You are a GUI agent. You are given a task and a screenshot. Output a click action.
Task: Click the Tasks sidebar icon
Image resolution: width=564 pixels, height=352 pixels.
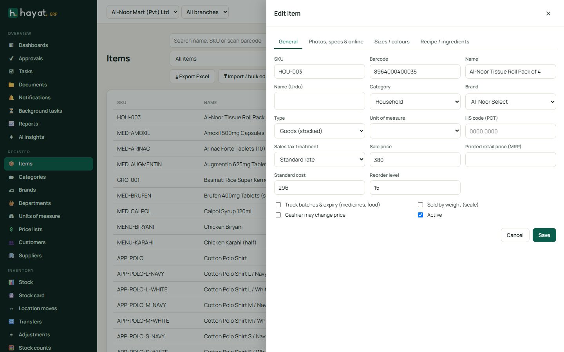coord(11,72)
